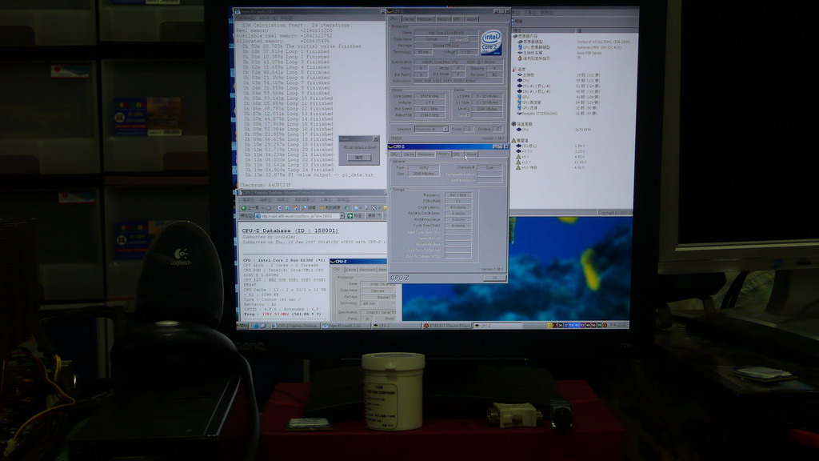Screen dimensions: 819x461
Task: Click the Internet Explorer address bar URL
Action: pos(297,216)
